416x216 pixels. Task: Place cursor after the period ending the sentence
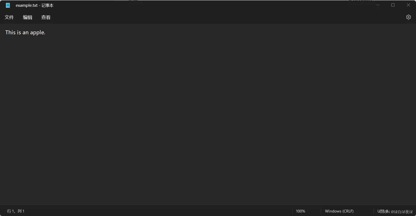45,33
